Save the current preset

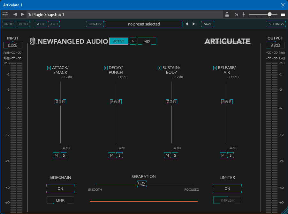pyautogui.click(x=208, y=24)
